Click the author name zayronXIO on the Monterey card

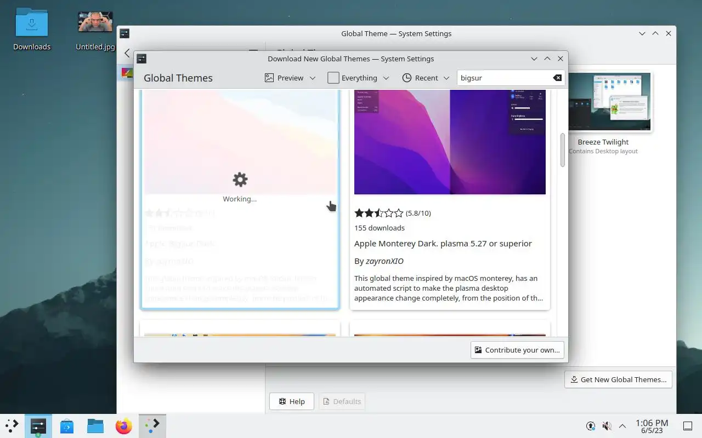[x=384, y=261]
